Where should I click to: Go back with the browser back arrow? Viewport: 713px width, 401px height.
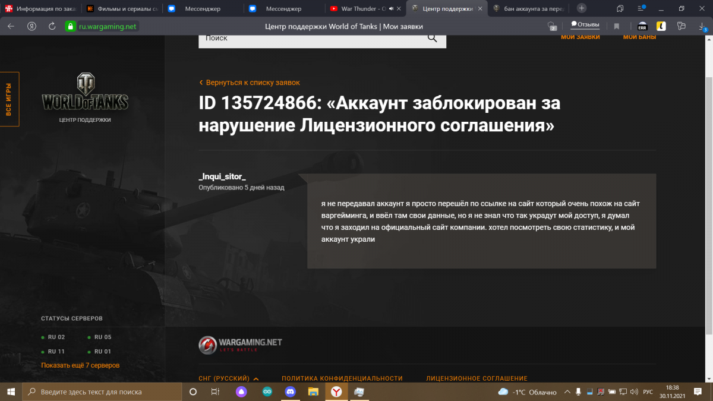[x=11, y=26]
